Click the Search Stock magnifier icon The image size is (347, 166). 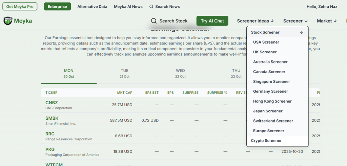click(154, 21)
